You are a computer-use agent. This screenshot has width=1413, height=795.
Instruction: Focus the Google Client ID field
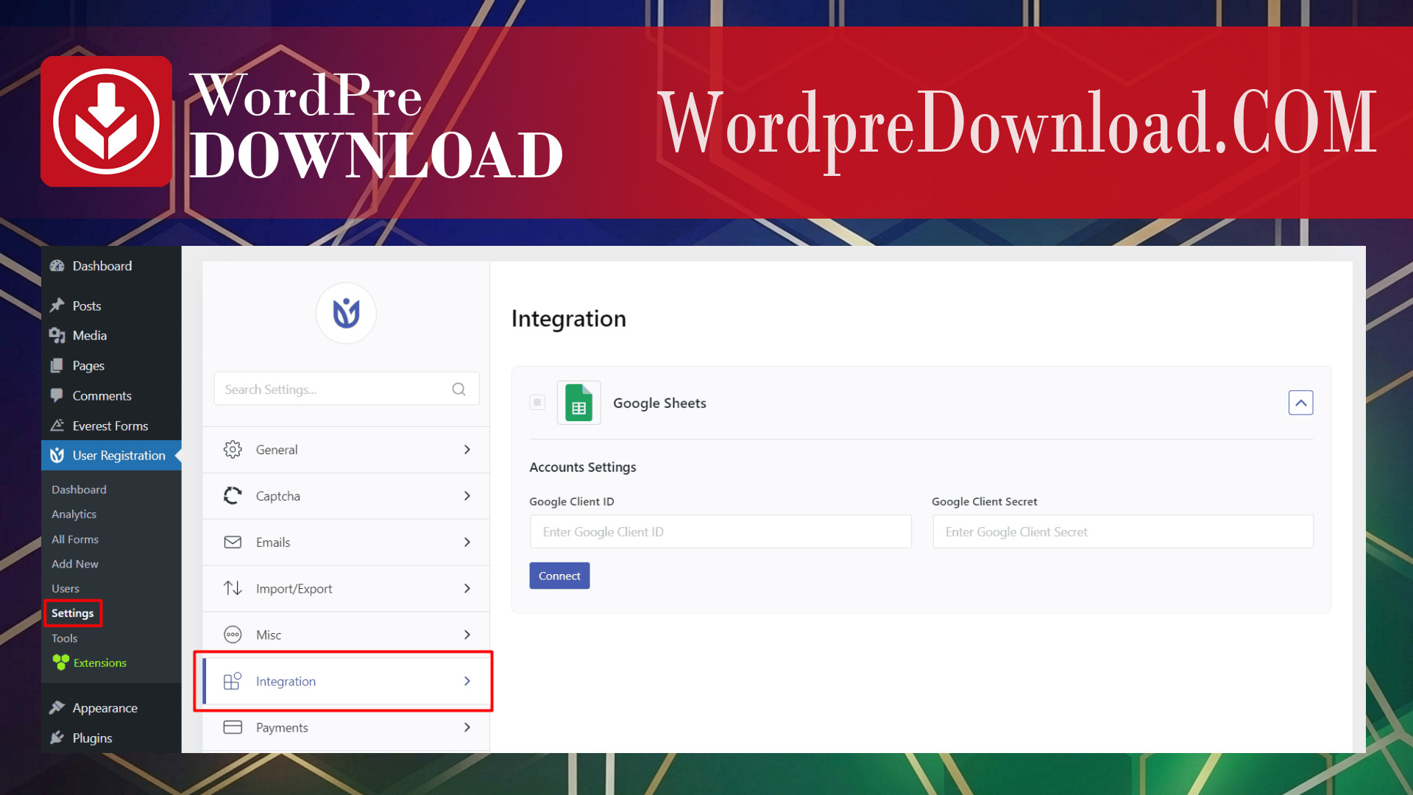[x=720, y=531]
